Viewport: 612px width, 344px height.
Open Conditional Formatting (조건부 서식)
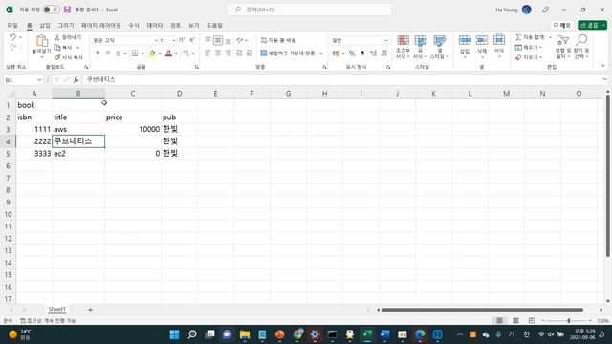[x=403, y=47]
